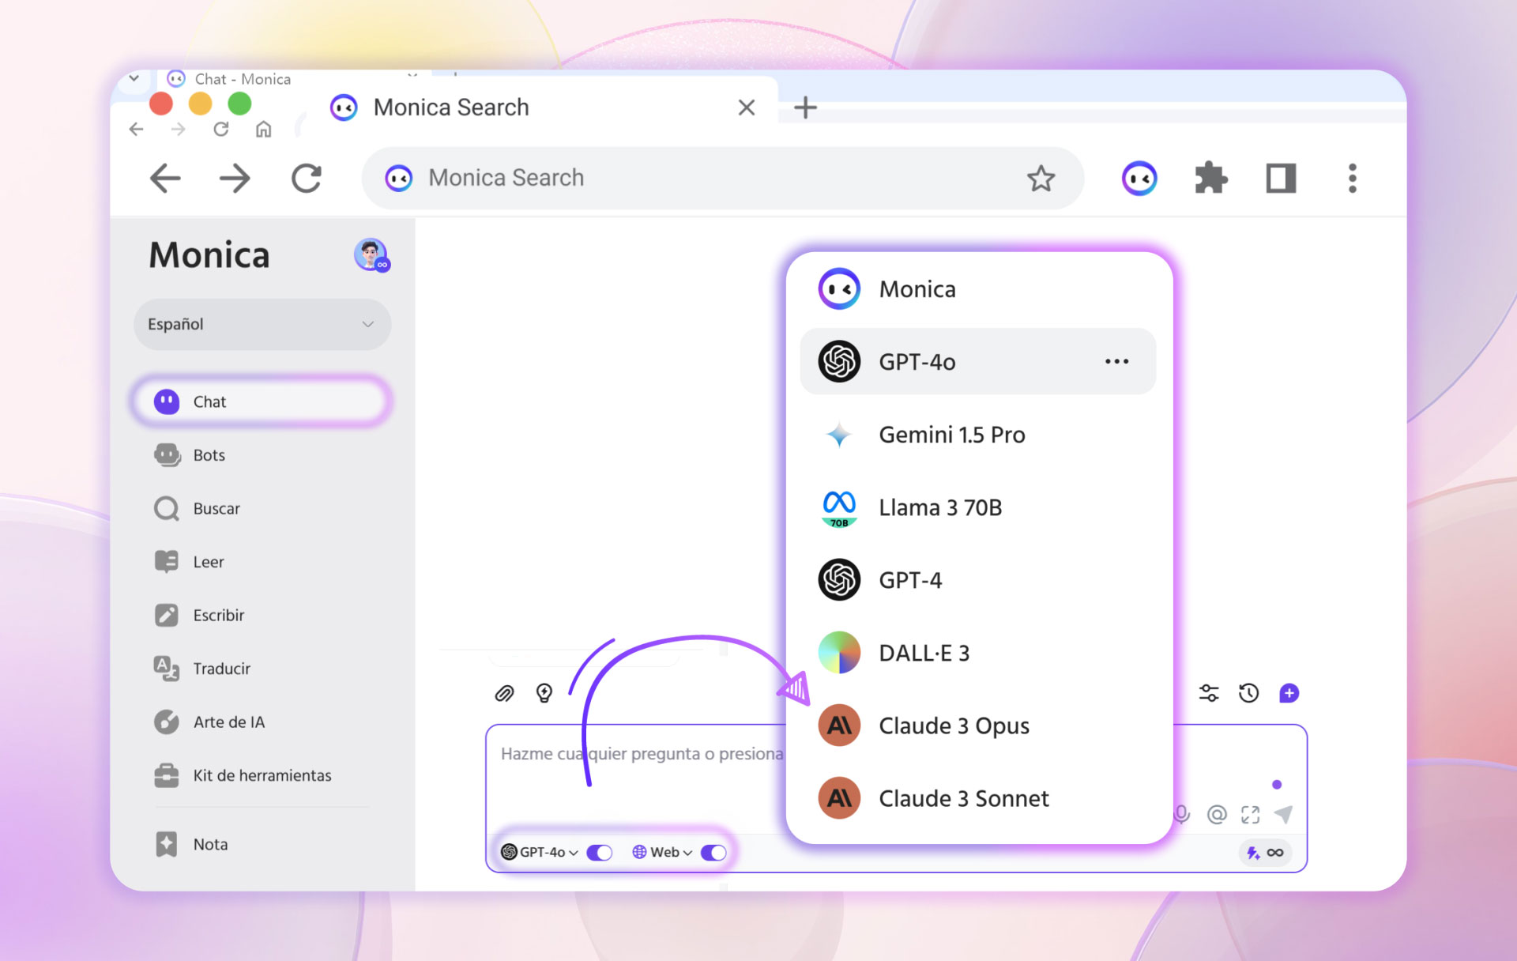Open the Web source dropdown
The height and width of the screenshot is (961, 1517).
click(663, 853)
